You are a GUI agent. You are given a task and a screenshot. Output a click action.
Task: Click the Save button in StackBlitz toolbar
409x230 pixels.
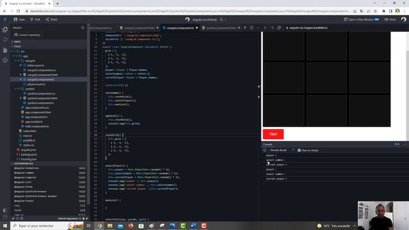[19, 19]
